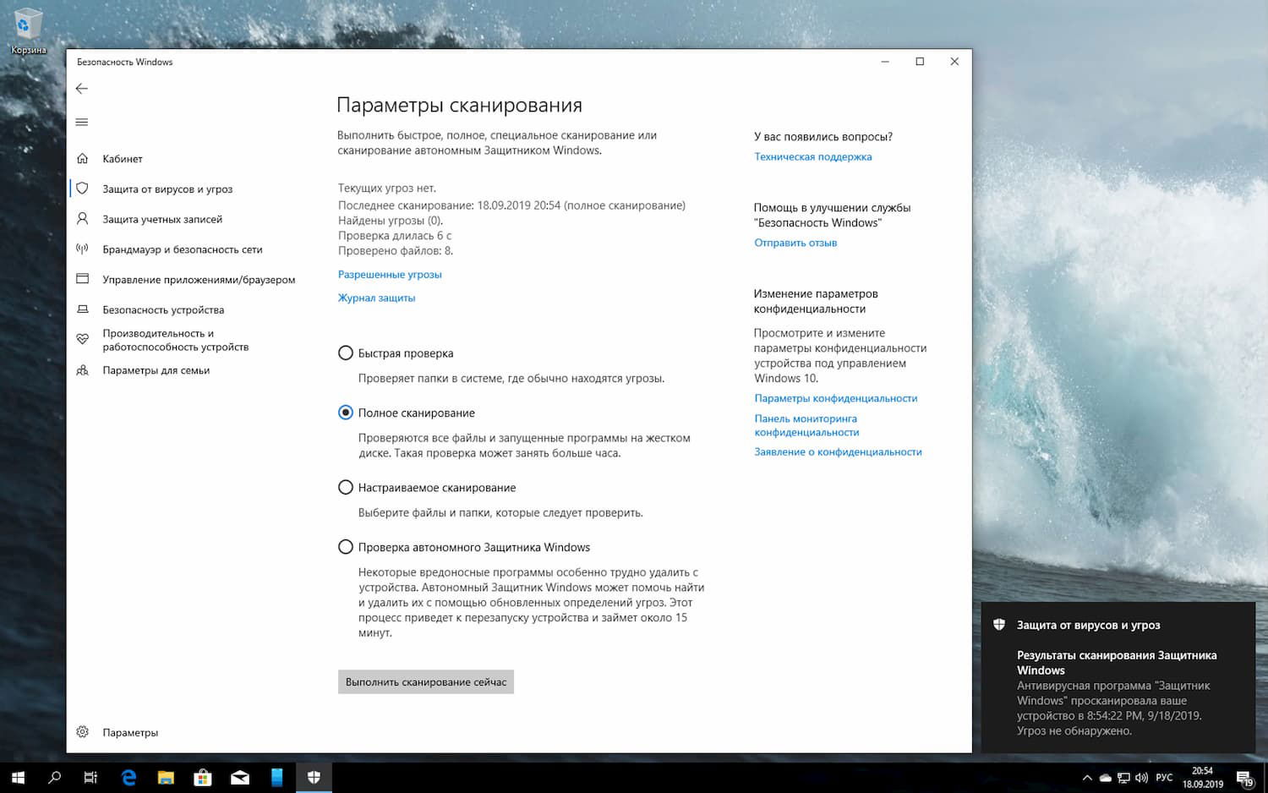This screenshot has height=793, width=1268.
Task: Expand hidden system tray icons chevron
Action: [1087, 777]
